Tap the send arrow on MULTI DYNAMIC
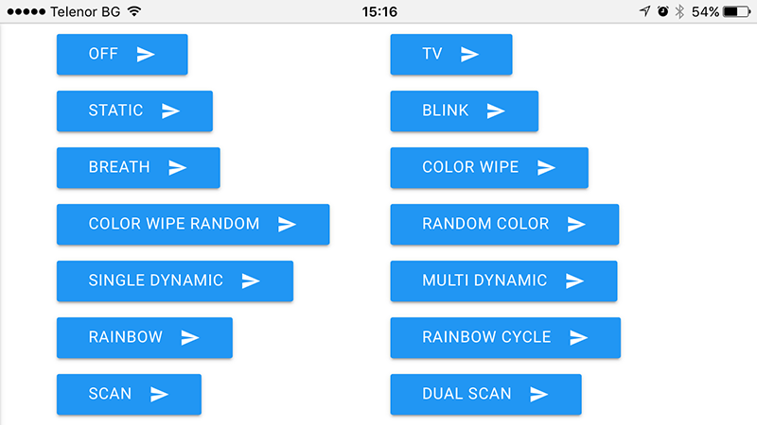Viewport: 757px width, 425px height. (574, 280)
